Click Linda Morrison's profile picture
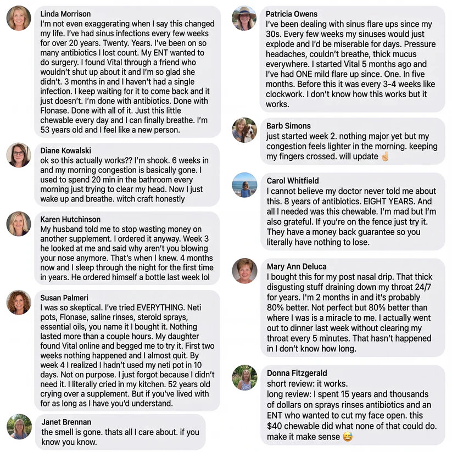 pos(19,18)
